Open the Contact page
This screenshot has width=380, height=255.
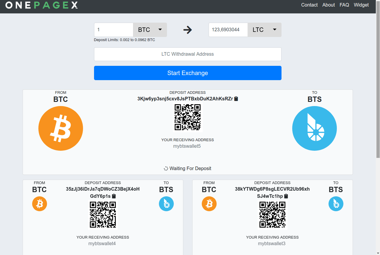click(309, 5)
